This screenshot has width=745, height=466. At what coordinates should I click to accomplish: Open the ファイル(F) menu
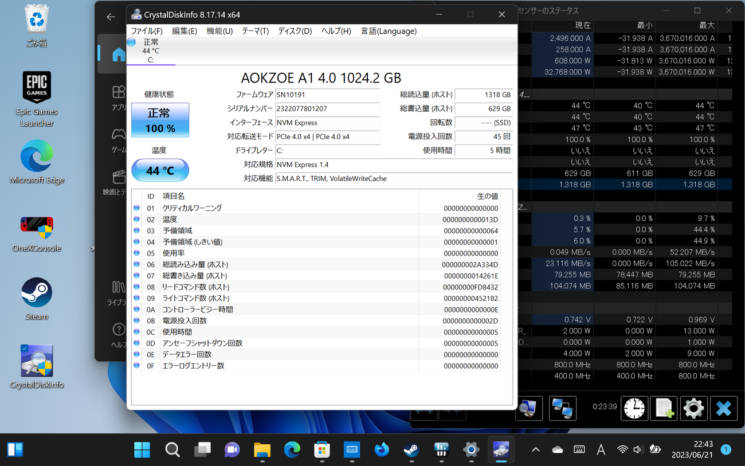[x=147, y=31]
